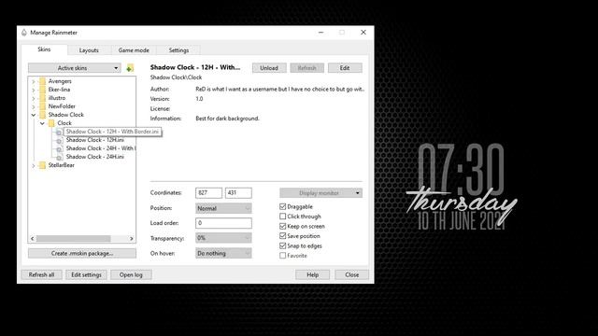
Task: Click the skin file icon of Shadow Clock - 12H.ini
Action: 59,140
